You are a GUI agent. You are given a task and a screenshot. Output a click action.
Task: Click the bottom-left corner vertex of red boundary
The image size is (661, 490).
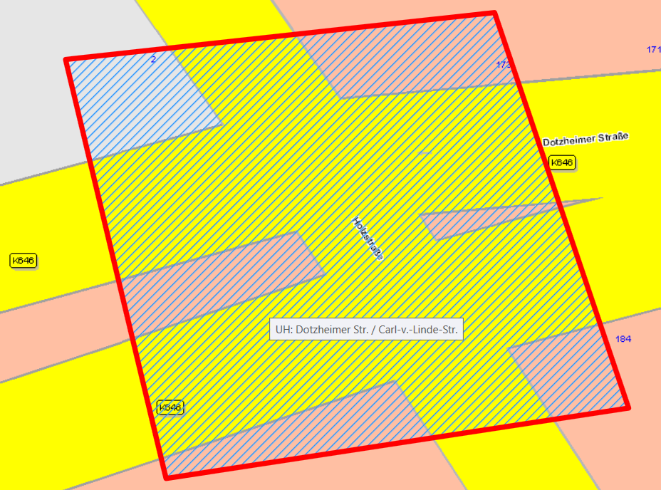pyautogui.click(x=167, y=477)
